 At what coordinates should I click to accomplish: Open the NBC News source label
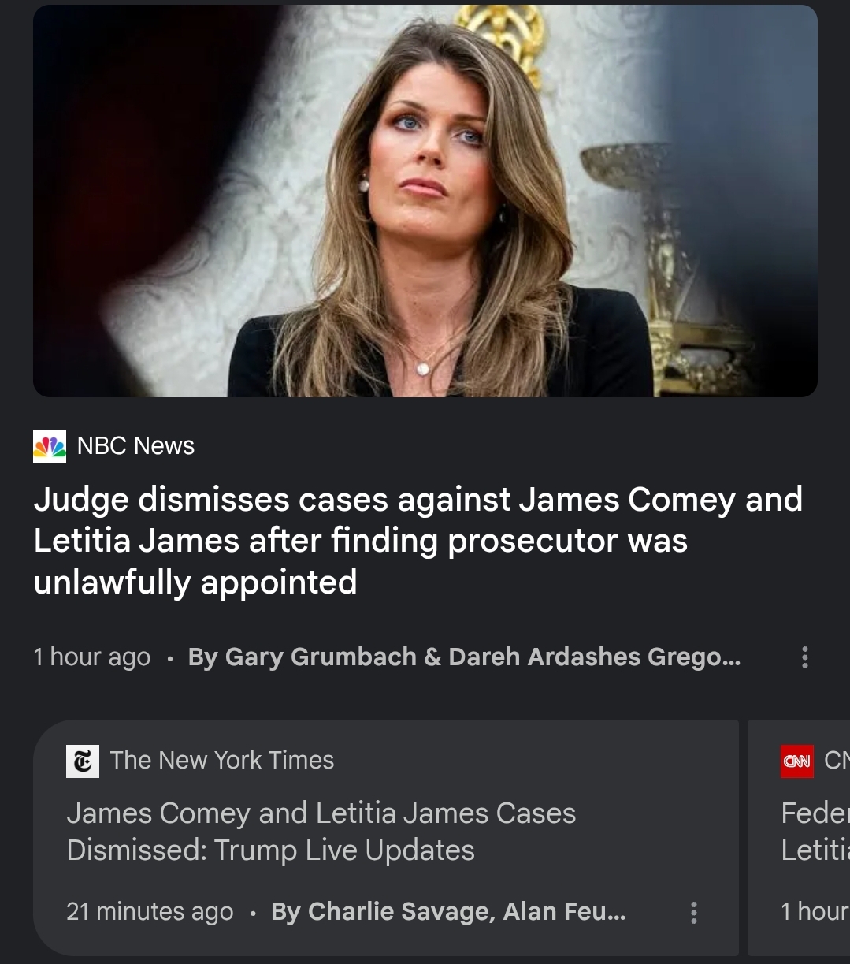point(135,445)
